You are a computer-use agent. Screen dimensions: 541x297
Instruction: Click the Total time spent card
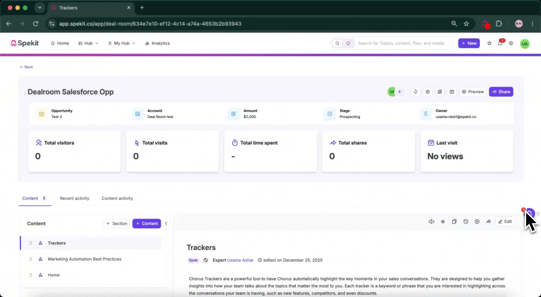(270, 151)
